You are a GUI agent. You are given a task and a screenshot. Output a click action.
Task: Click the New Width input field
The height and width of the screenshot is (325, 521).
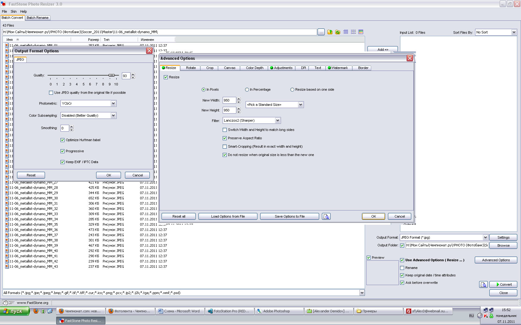229,101
